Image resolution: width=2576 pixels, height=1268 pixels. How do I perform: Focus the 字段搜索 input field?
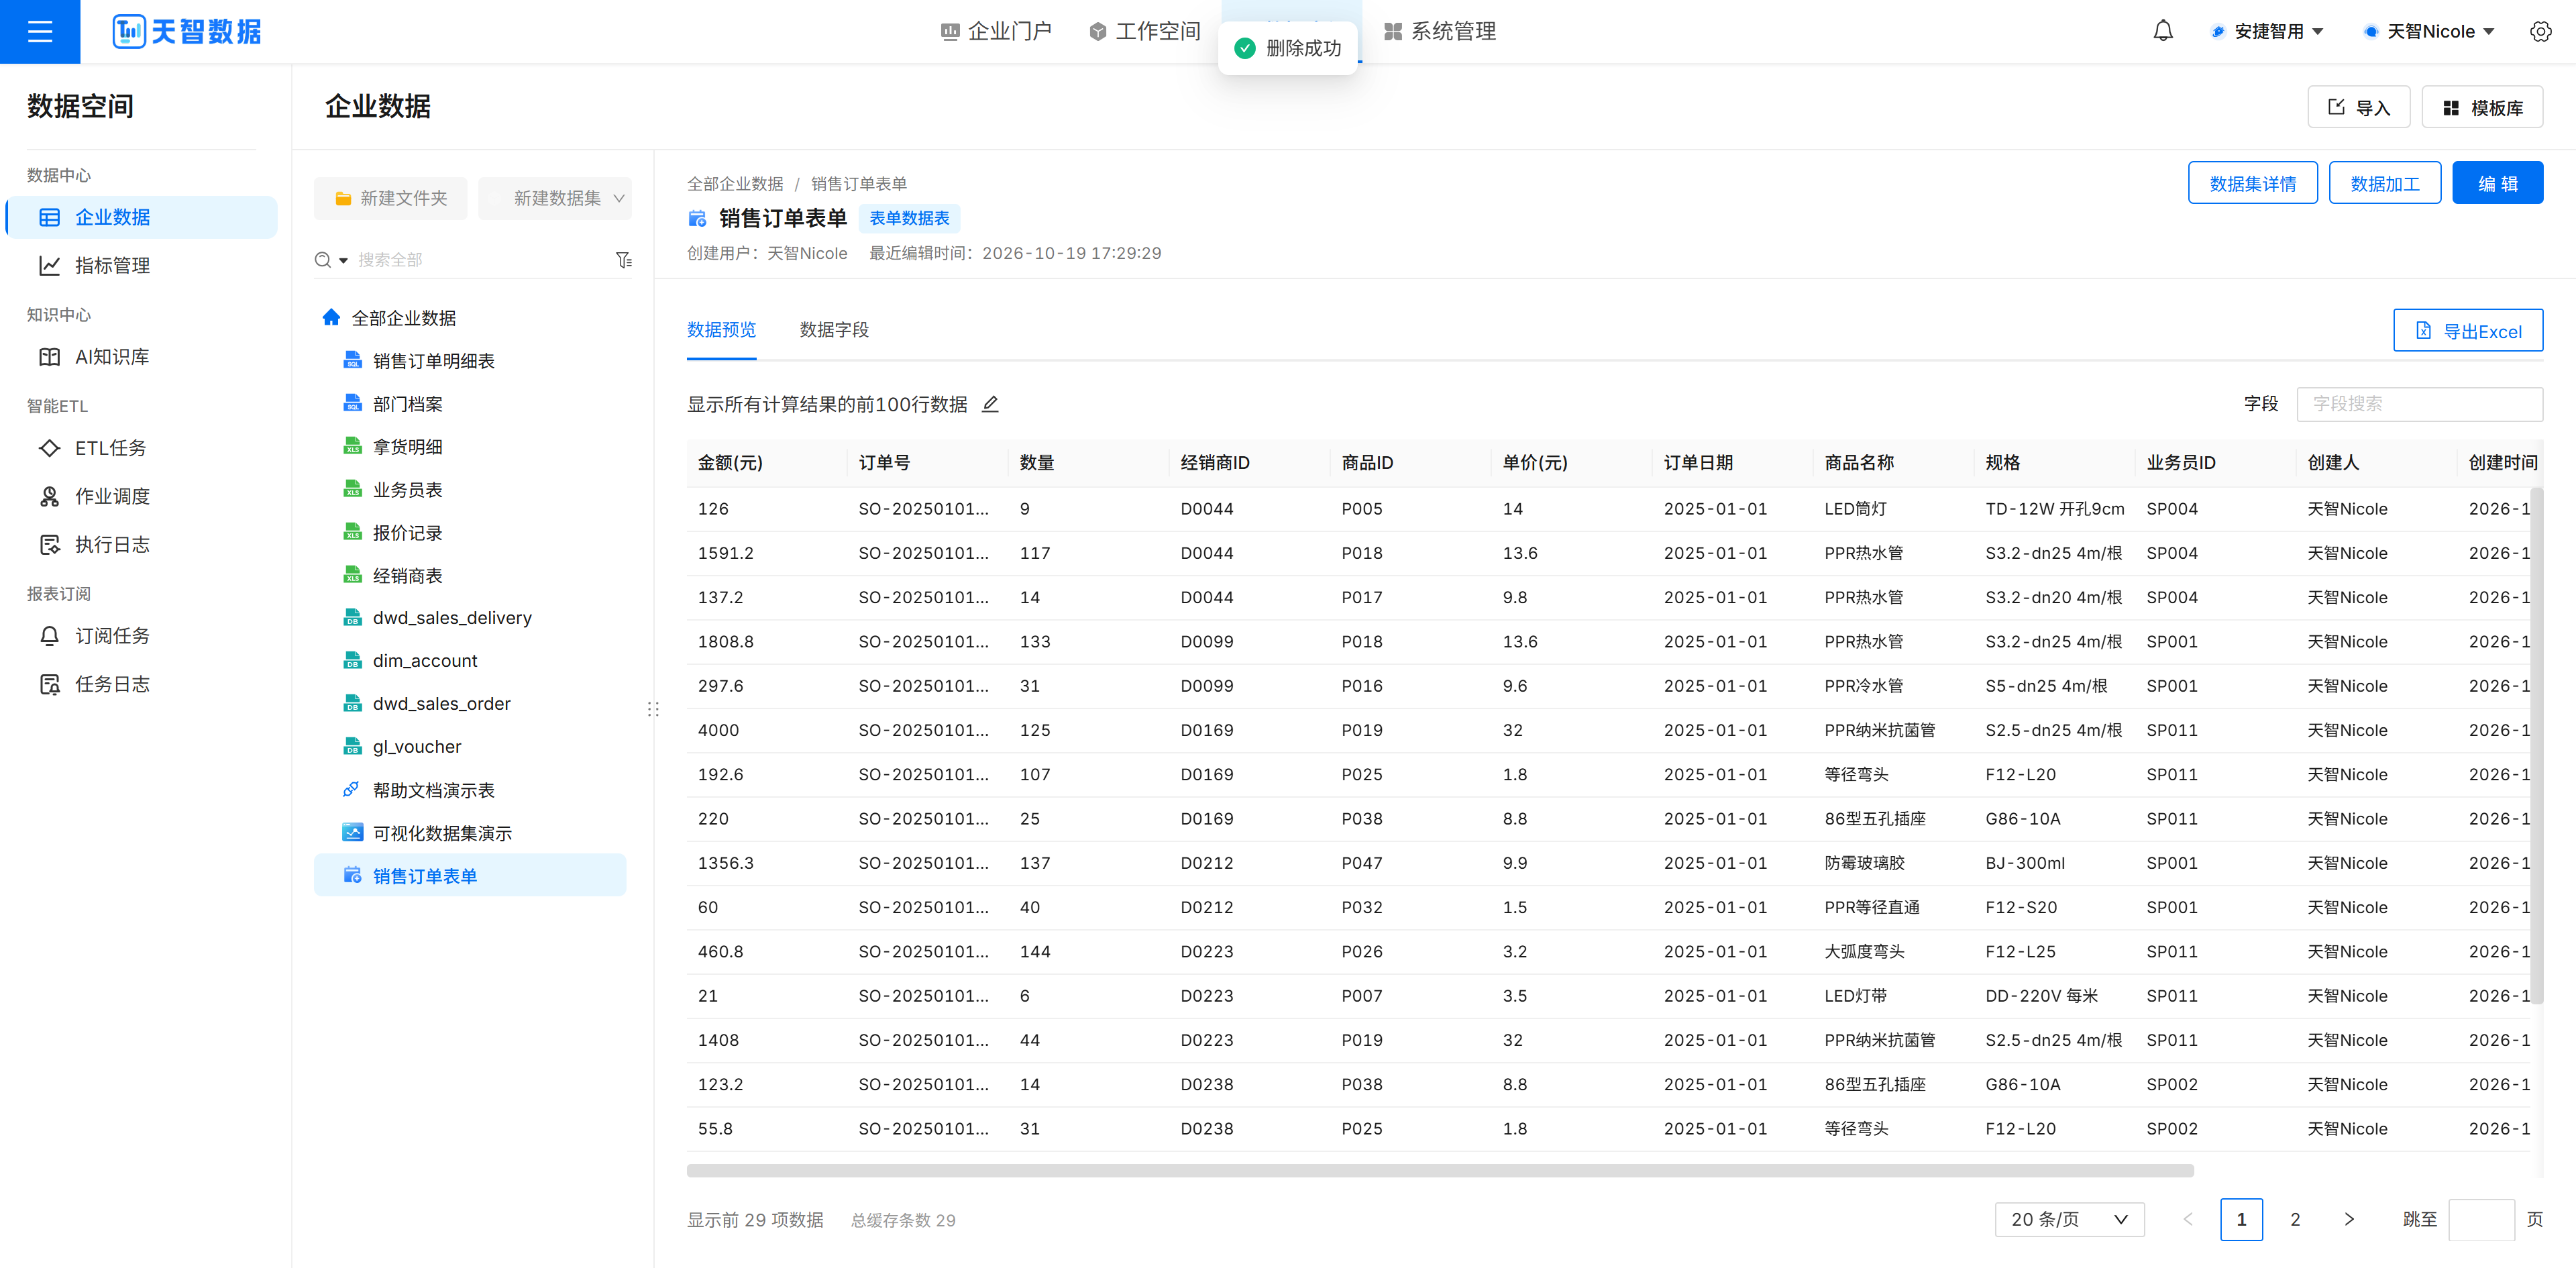tap(2419, 403)
